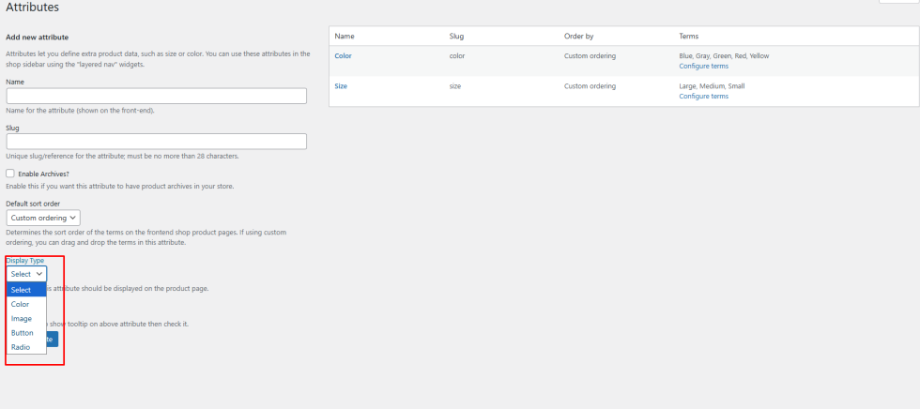Open the Color attribute link
Screen dimensions: 920x409
click(x=344, y=56)
